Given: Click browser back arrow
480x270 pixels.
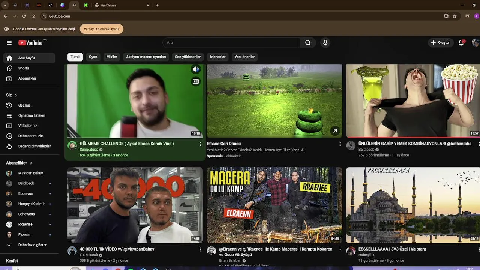Looking at the screenshot, I should (x=6, y=16).
